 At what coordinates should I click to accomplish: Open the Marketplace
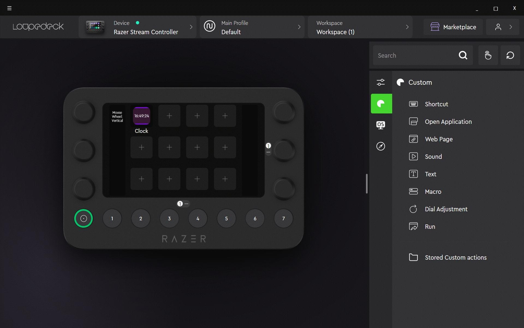tap(453, 27)
